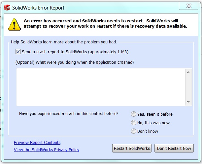Click the Restart SolidWorks button

pos(132,148)
